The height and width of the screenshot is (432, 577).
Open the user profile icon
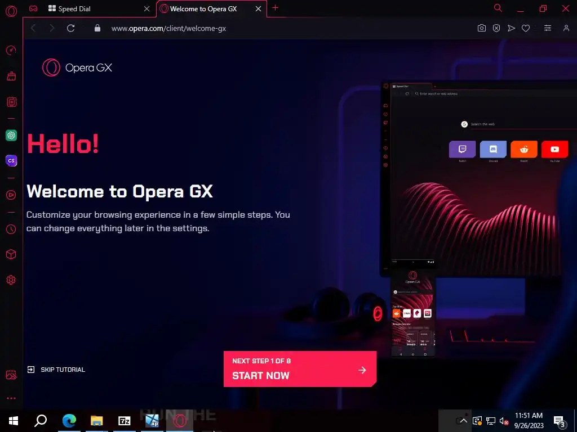coord(566,28)
